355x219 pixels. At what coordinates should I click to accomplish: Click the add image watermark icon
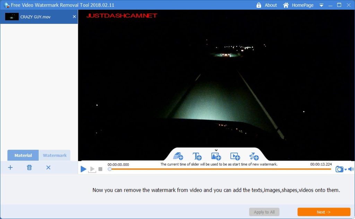pos(216,156)
